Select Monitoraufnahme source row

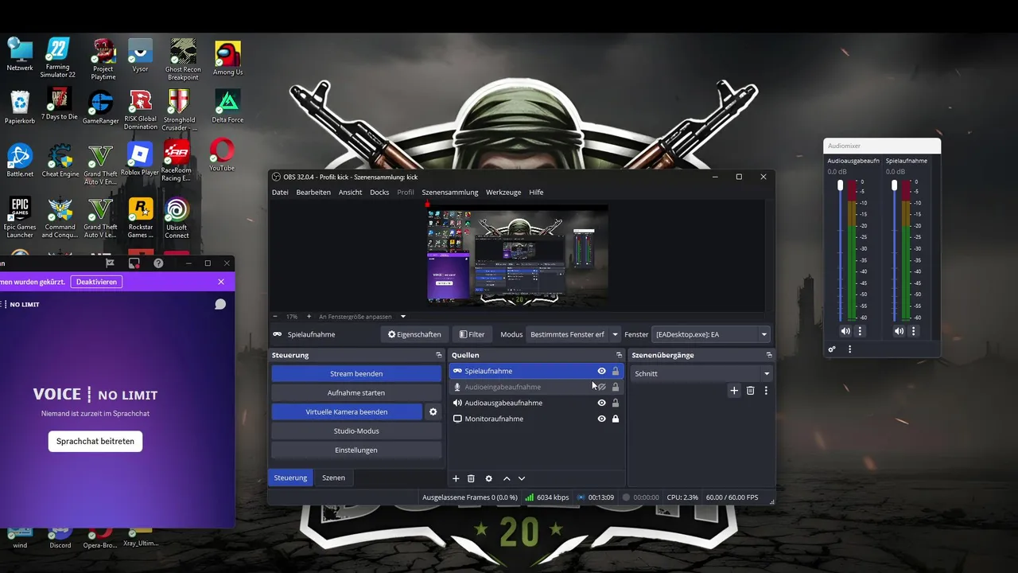click(x=535, y=419)
